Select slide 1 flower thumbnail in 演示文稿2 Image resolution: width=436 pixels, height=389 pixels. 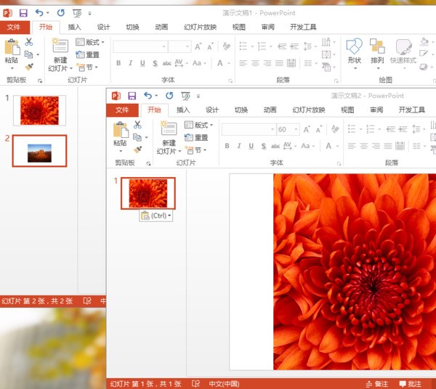pos(148,194)
